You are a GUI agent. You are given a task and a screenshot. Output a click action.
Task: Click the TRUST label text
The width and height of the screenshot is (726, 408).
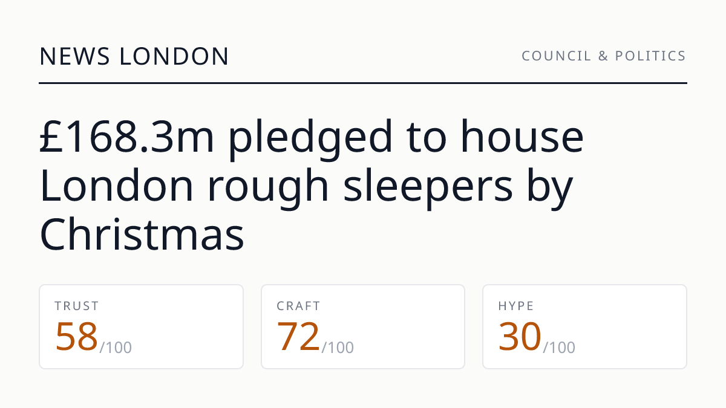[x=77, y=306]
